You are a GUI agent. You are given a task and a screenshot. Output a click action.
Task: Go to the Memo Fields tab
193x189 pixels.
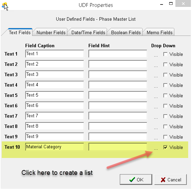pyautogui.click(x=159, y=32)
